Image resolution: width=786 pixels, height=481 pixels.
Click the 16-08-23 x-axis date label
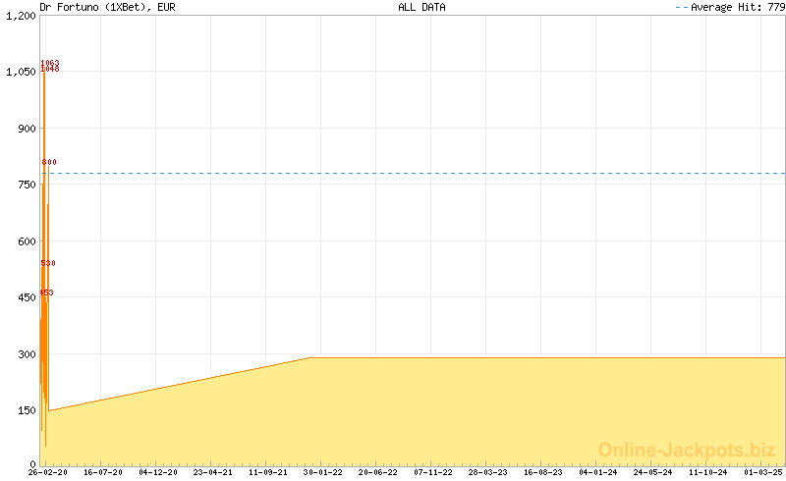[543, 472]
